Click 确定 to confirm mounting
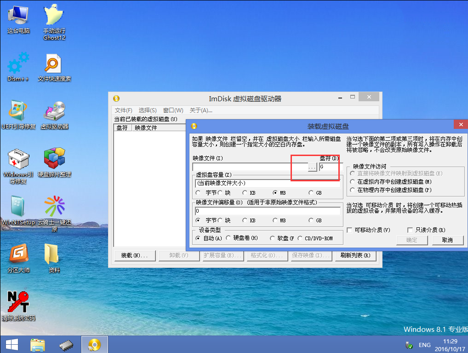The image size is (468, 353). coord(411,240)
